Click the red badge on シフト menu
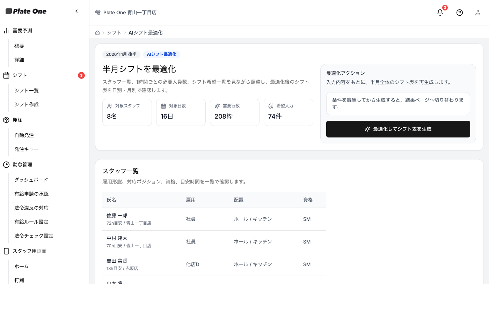Image resolution: width=489 pixels, height=314 pixels. 81,75
